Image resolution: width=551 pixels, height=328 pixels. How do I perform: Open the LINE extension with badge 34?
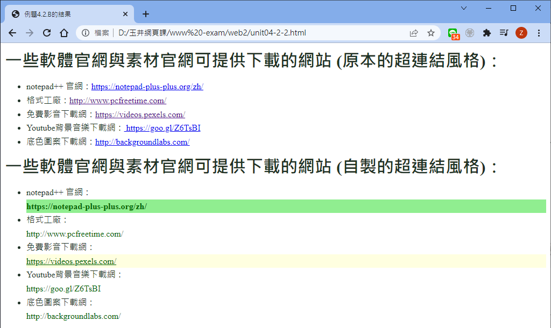pos(453,33)
